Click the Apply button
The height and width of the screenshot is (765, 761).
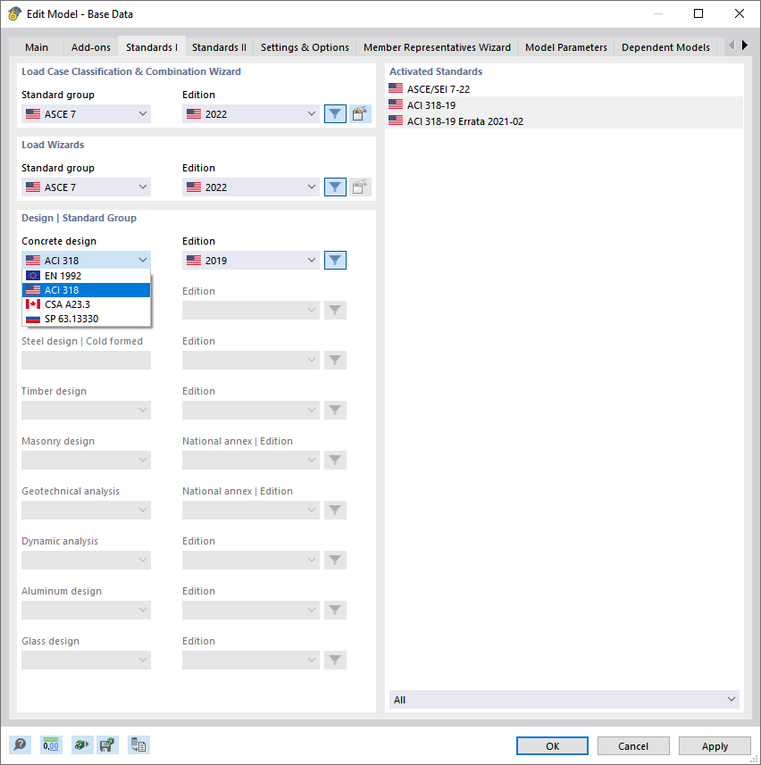(x=715, y=745)
